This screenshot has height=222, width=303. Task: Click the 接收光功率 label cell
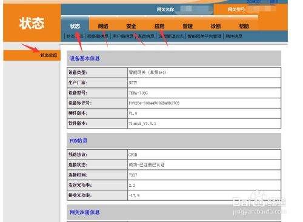click(97, 195)
